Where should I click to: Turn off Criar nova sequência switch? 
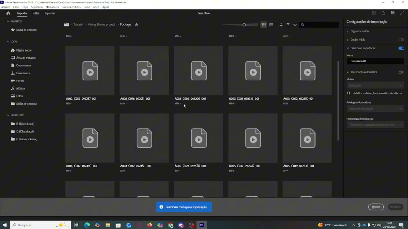[x=401, y=48]
